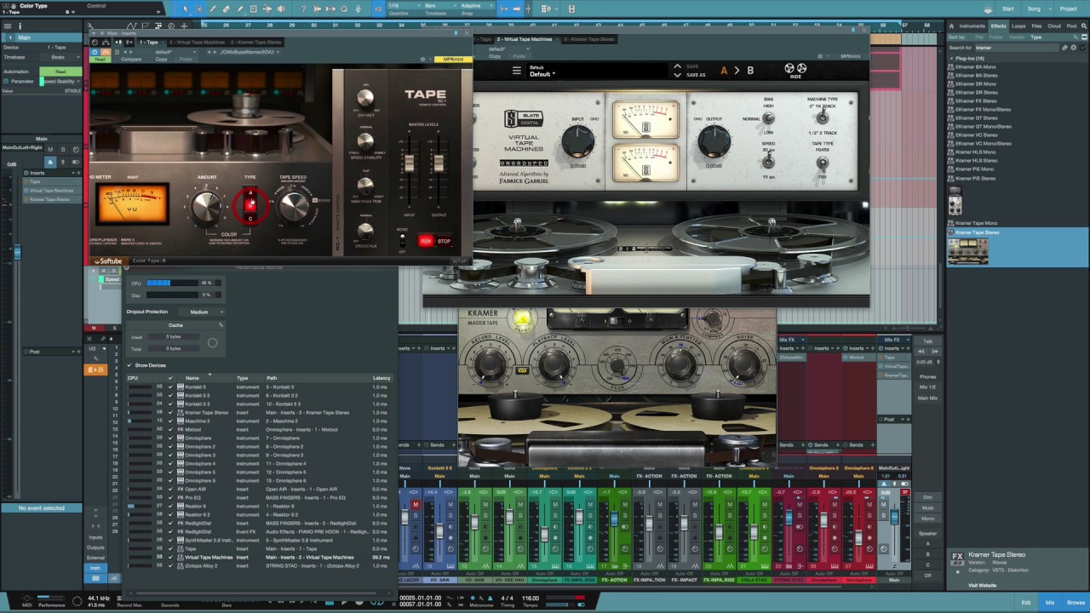
Task: Click the Softube logo in Tape plugin
Action: coord(108,261)
